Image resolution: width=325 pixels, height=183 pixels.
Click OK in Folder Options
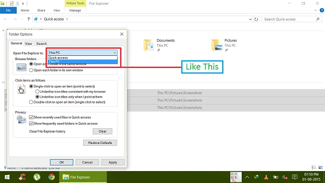(61, 162)
